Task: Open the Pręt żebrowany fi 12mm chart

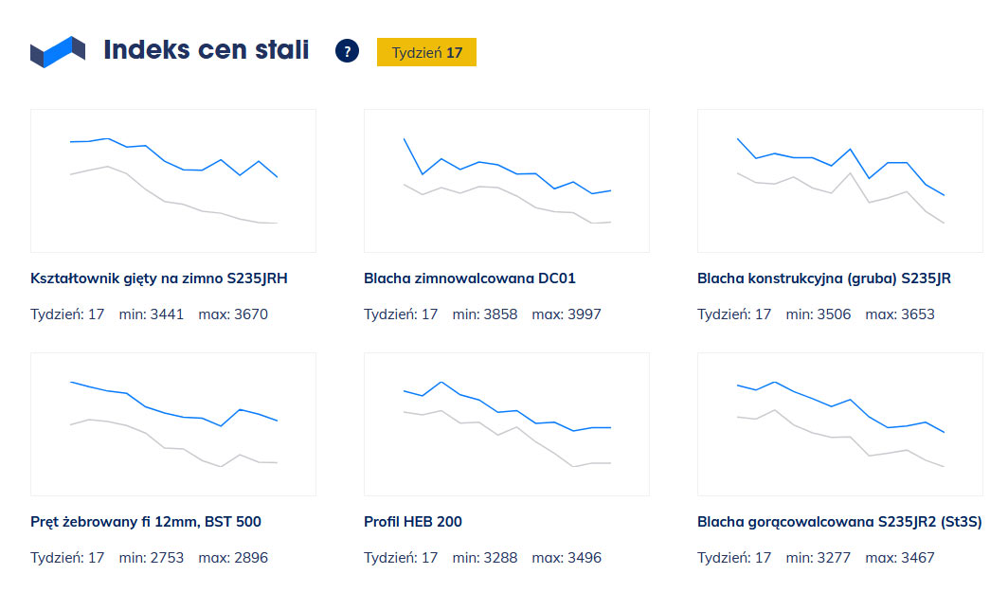Action: pyautogui.click(x=173, y=424)
